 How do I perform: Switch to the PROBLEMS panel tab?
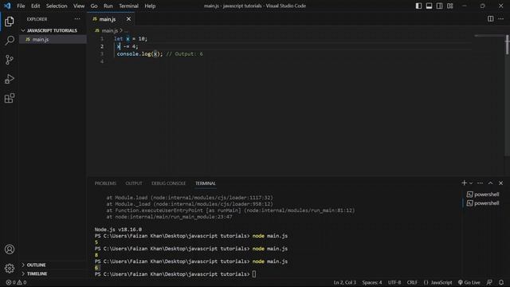pos(105,183)
